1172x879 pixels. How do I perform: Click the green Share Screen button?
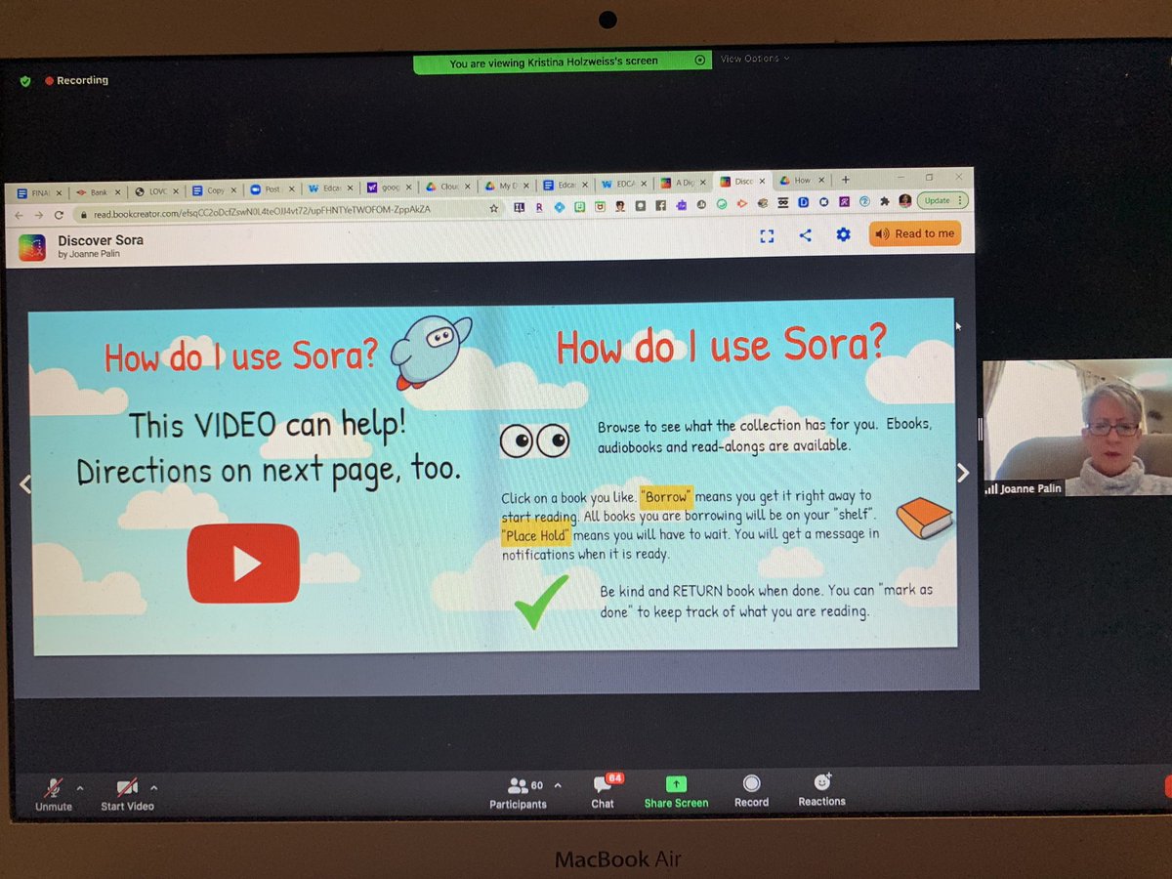pos(676,792)
